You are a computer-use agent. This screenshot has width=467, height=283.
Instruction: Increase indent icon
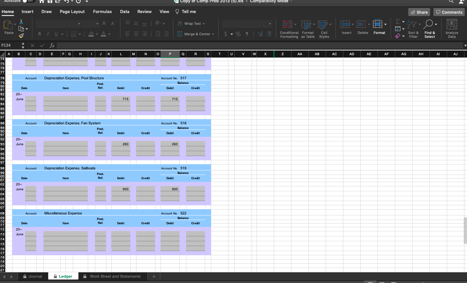point(166,34)
